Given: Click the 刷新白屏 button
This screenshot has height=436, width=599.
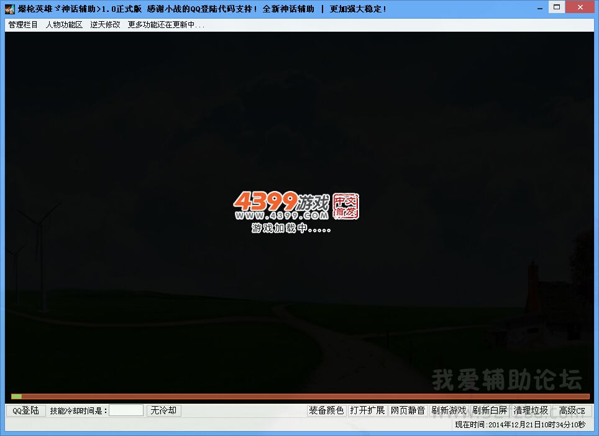Looking at the screenshot, I should click(490, 410).
